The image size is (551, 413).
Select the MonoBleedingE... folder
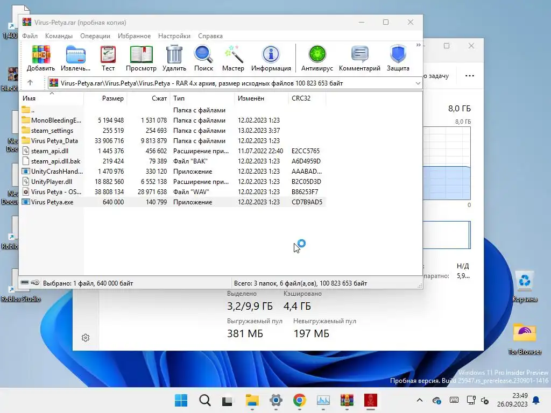click(x=172, y=120)
